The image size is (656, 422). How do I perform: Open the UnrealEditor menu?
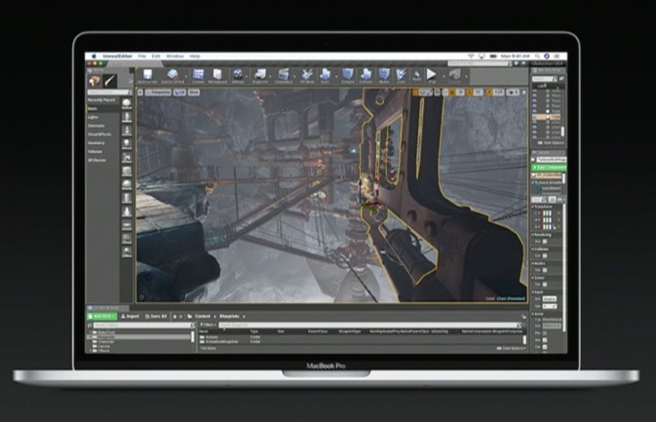[117, 57]
